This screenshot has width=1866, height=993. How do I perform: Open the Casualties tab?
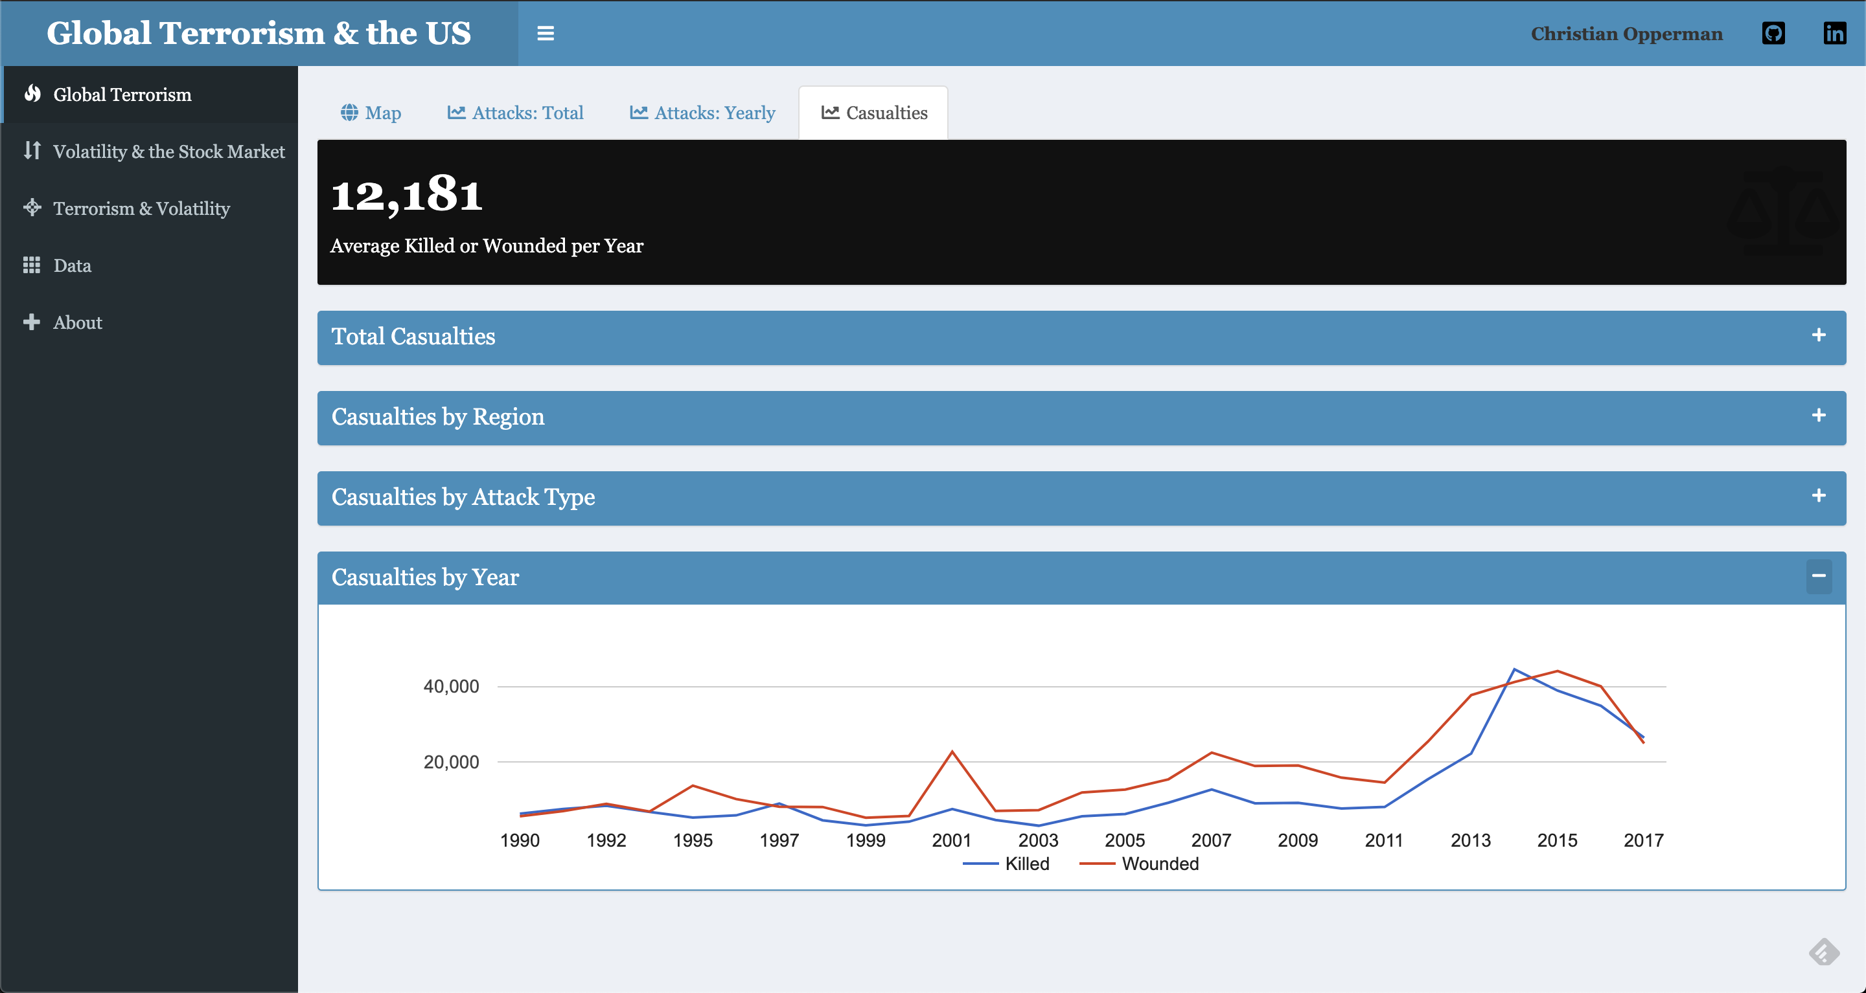[873, 113]
